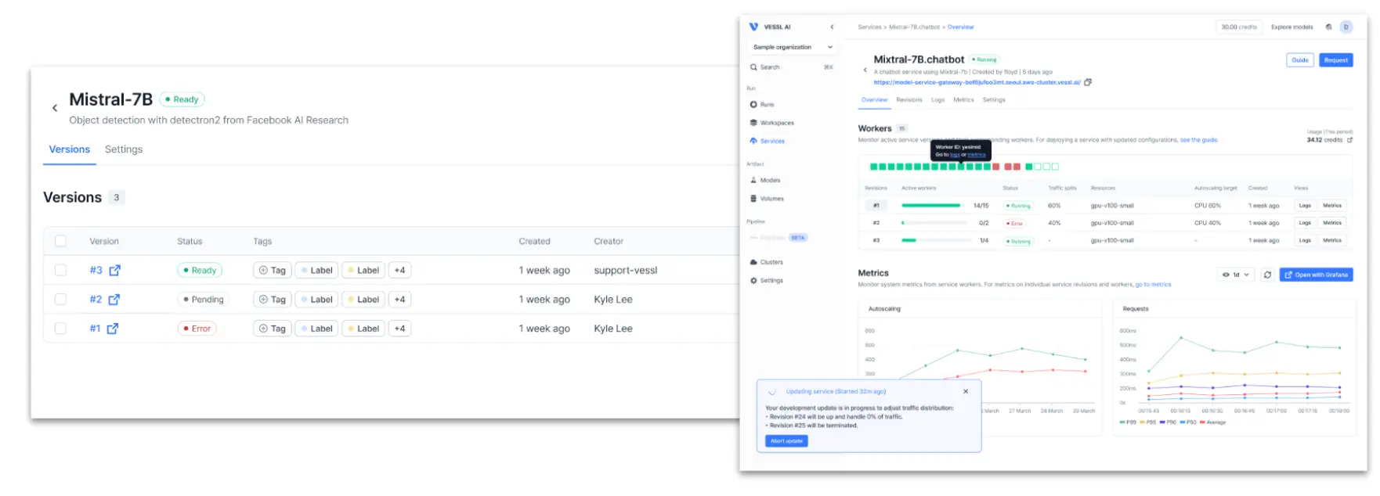1380x496 pixels.
Task: Select all versions with header checkbox
Action: point(60,241)
